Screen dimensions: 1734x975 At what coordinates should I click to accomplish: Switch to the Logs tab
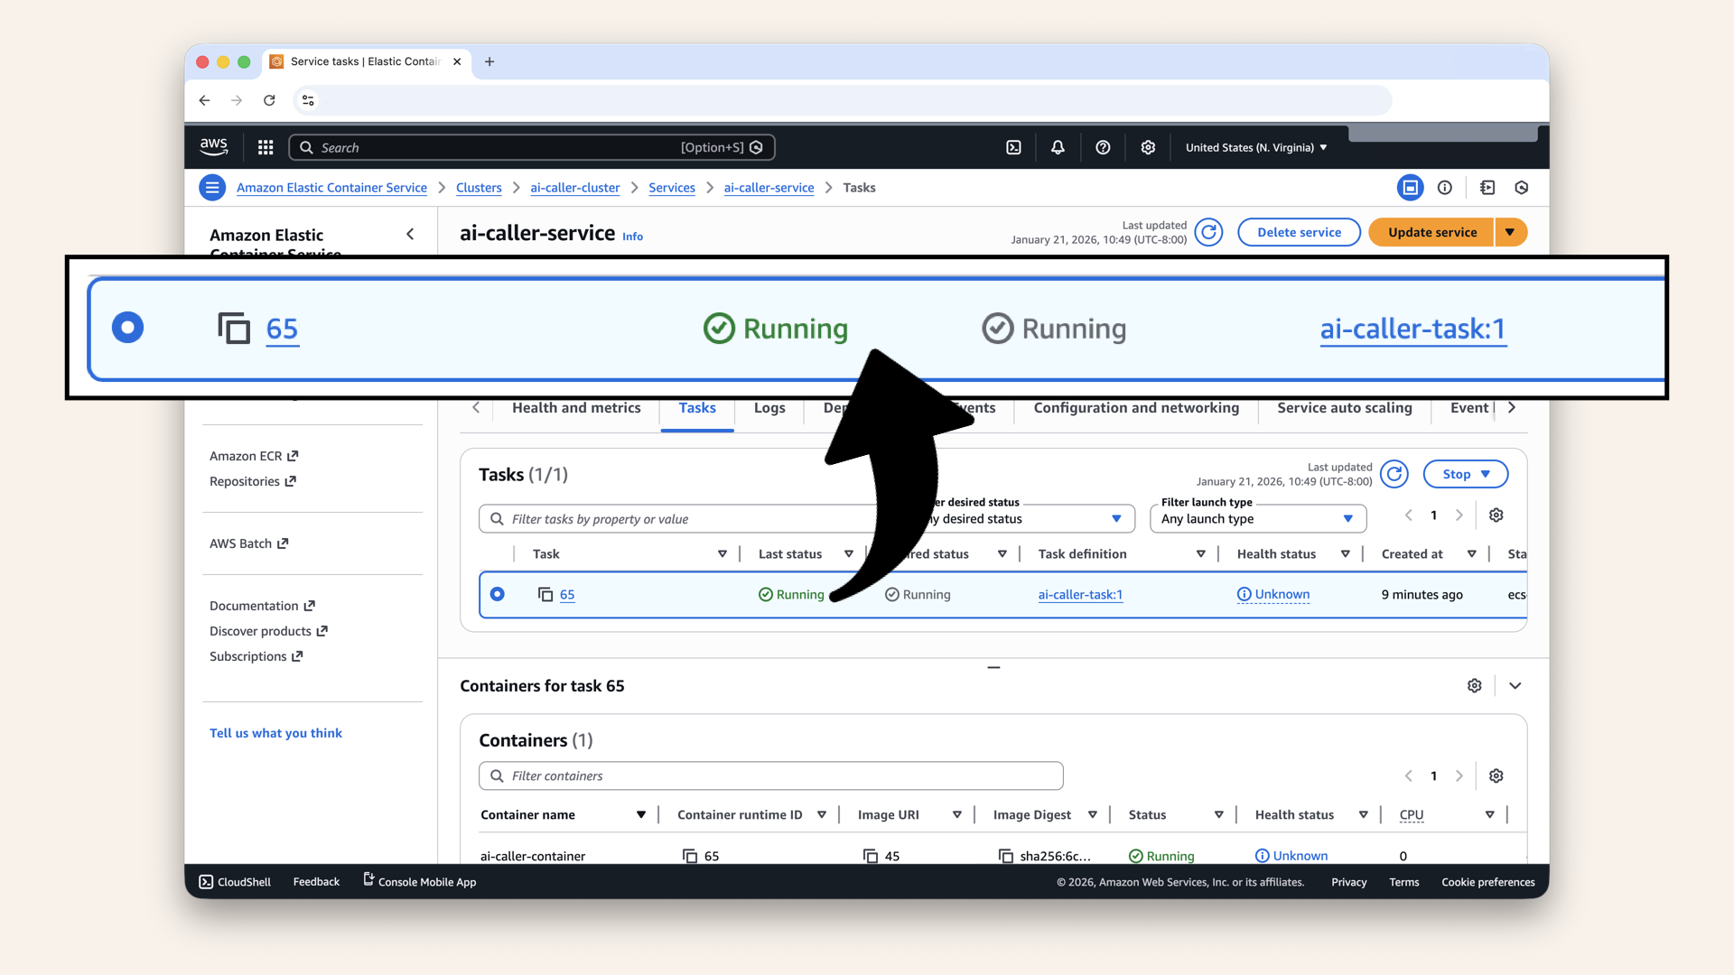[x=769, y=408]
